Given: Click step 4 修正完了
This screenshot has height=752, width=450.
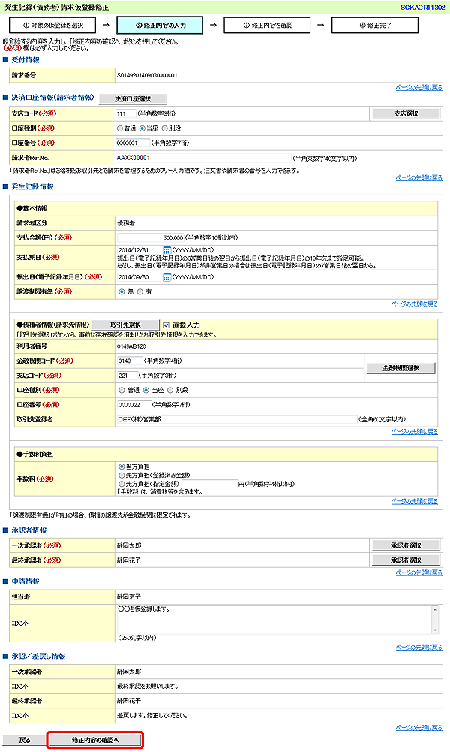Looking at the screenshot, I should [375, 26].
